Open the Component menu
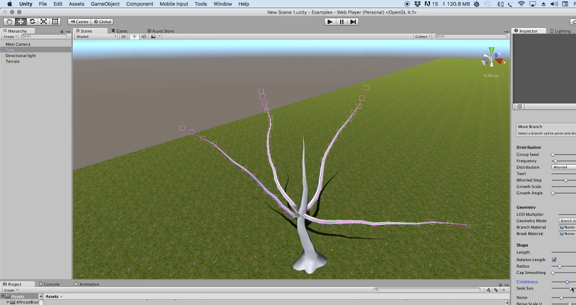This screenshot has height=305, width=576. point(140,4)
